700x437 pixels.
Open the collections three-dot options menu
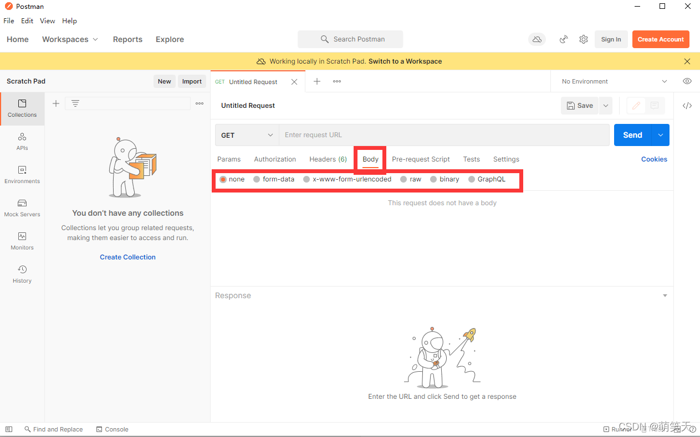point(200,103)
